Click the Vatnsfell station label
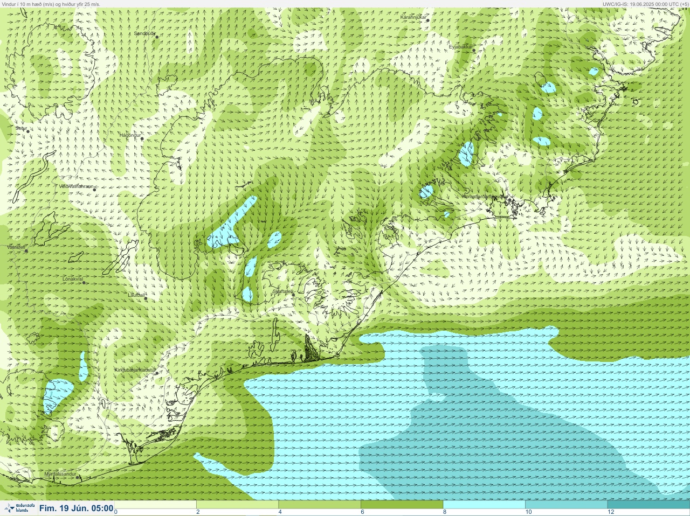 pos(16,247)
